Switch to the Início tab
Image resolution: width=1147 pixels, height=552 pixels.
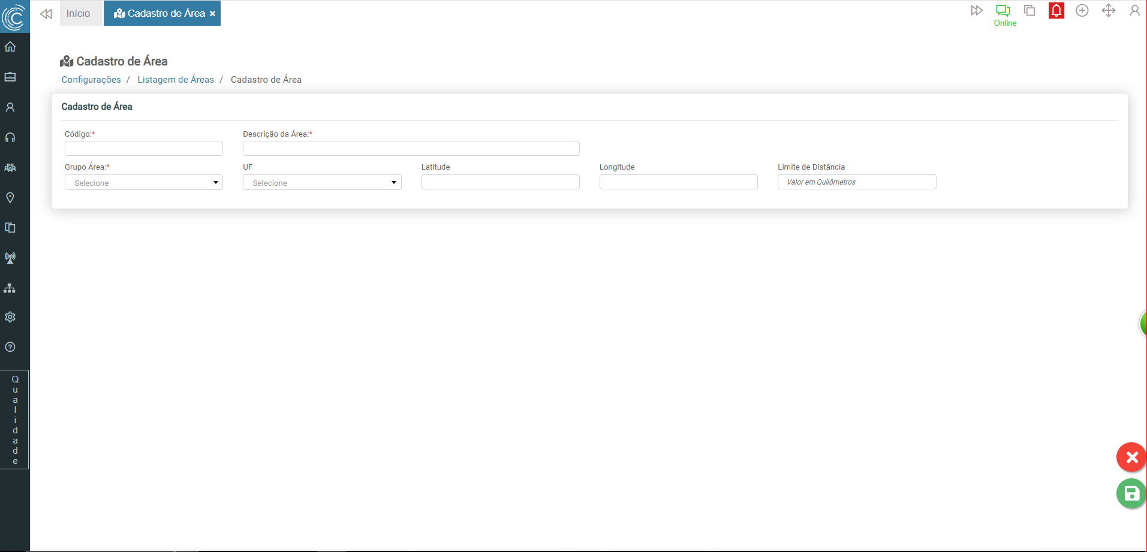pyautogui.click(x=79, y=13)
